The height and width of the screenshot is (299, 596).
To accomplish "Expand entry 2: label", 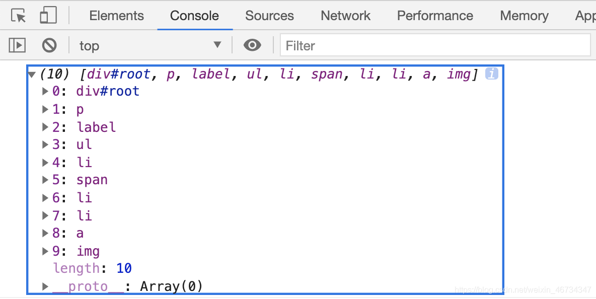I will point(45,127).
